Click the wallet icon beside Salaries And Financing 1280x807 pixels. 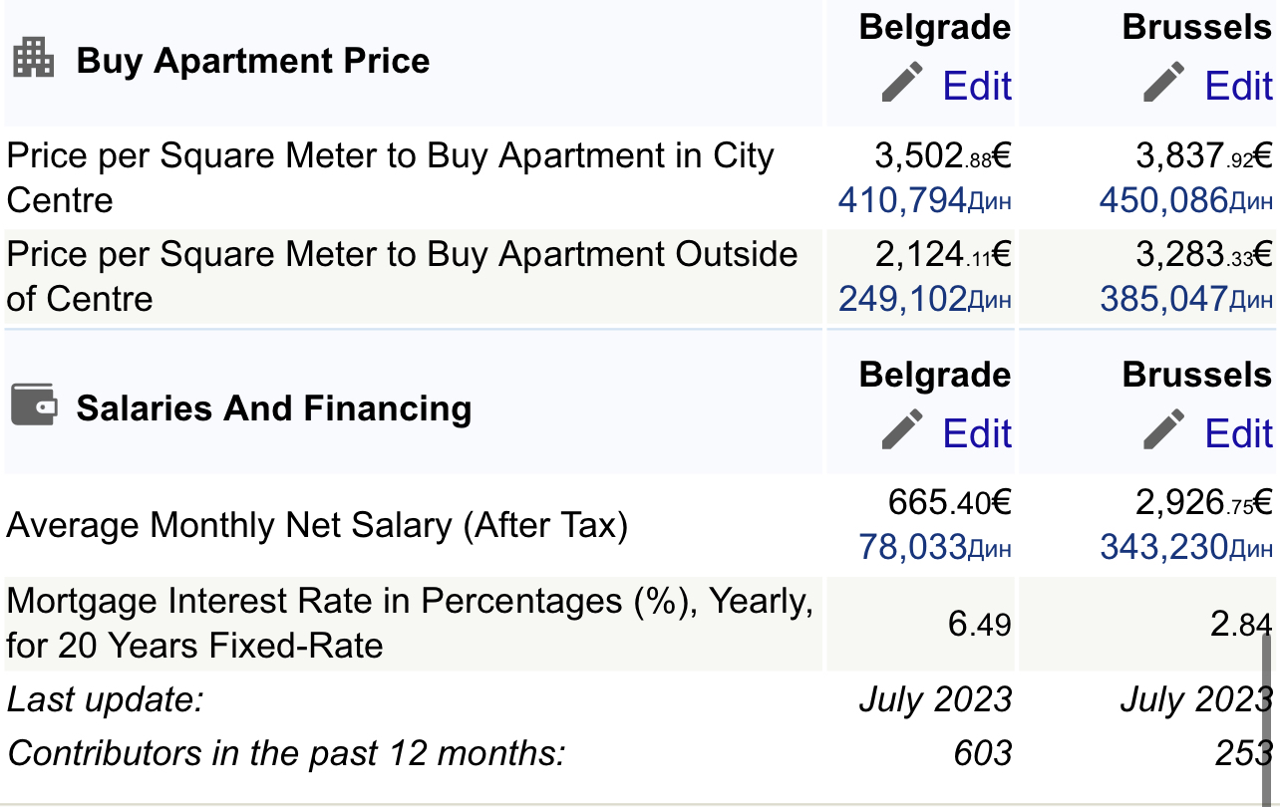click(x=34, y=405)
